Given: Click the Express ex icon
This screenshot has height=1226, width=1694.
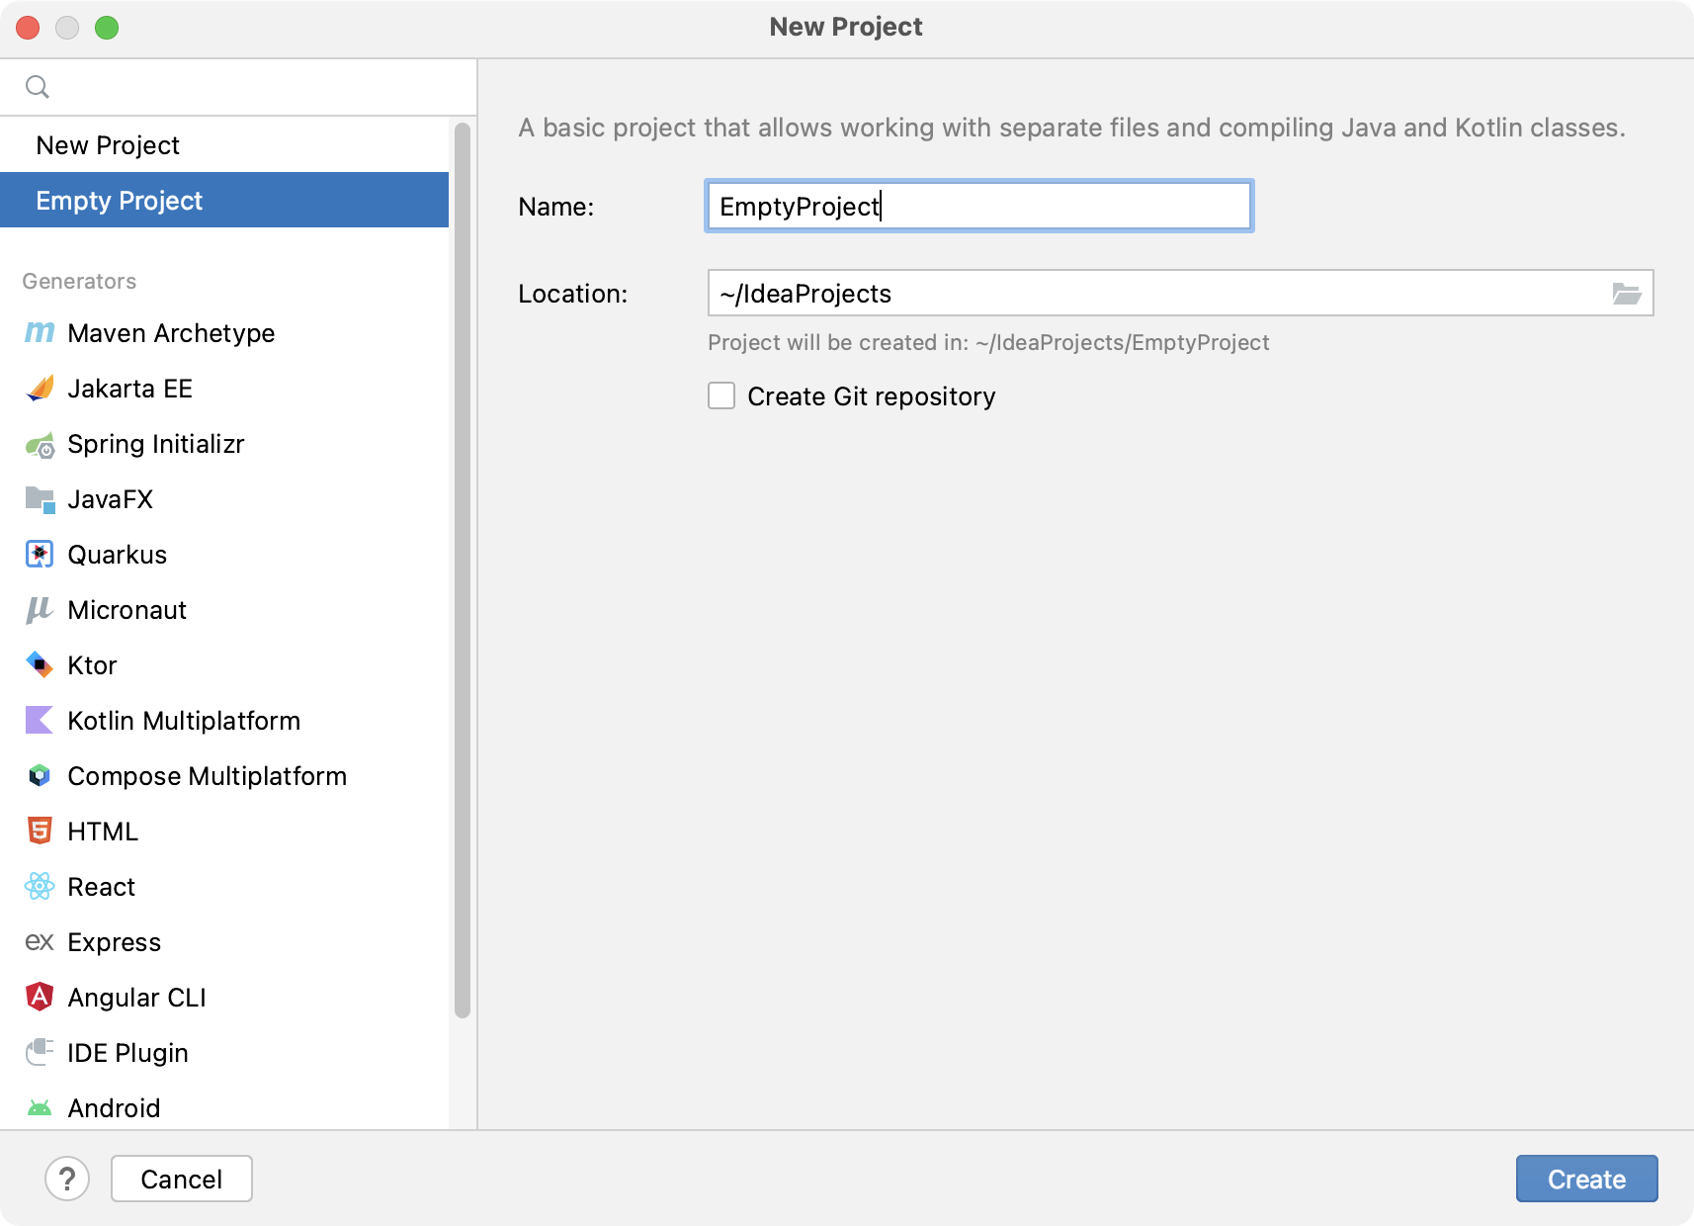Looking at the screenshot, I should click(x=40, y=941).
